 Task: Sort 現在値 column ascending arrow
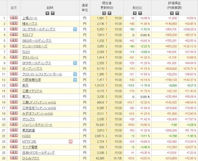point(104,13)
